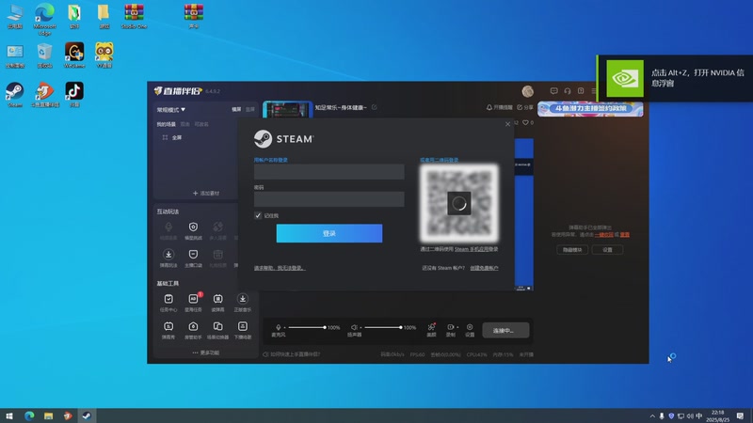Click the blue Steam 登录 login button
The image size is (753, 423).
[329, 233]
